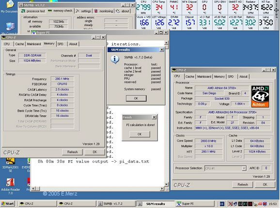This screenshot has height=208, width=280.
Task: Click Super PI scrollbar up arrow
Action: coord(166,42)
